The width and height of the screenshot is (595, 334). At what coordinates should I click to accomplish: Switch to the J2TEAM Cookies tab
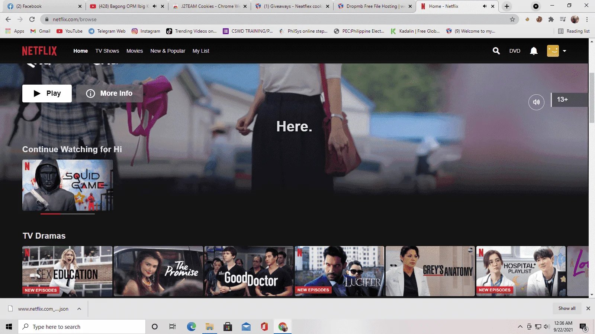[x=210, y=6]
